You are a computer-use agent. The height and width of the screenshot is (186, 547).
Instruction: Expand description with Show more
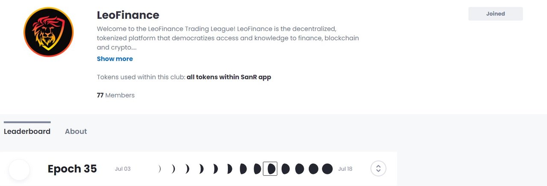coord(115,59)
